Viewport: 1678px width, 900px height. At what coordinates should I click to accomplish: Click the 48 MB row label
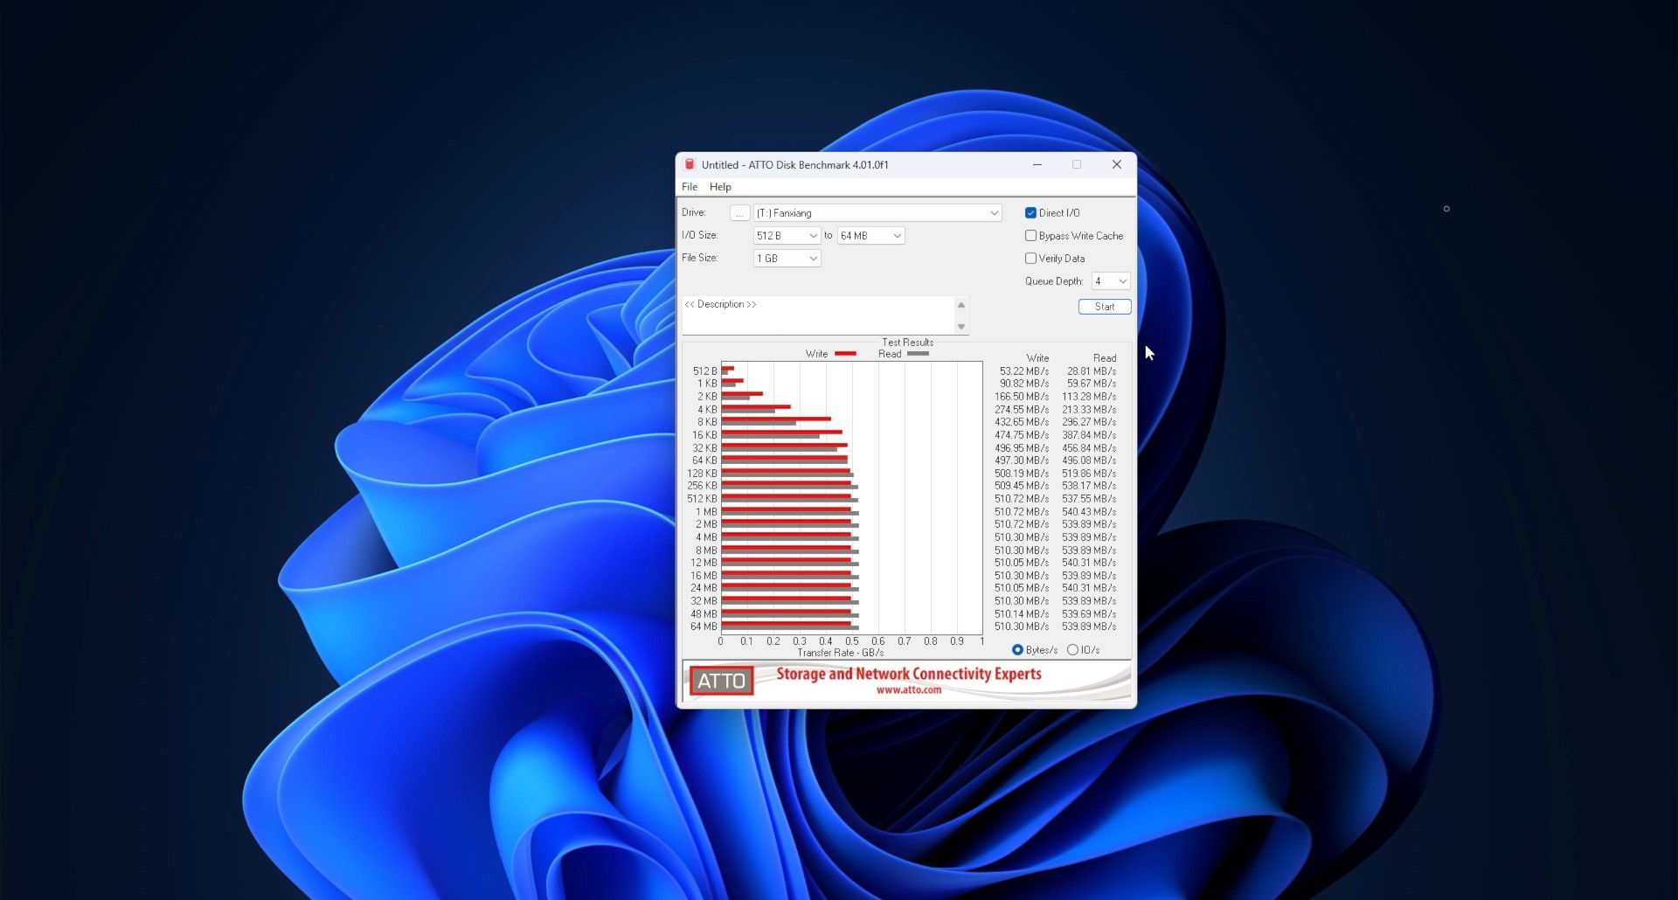704,614
